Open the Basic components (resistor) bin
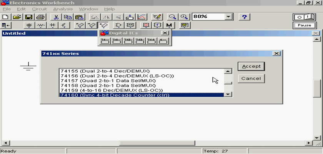 (41, 25)
